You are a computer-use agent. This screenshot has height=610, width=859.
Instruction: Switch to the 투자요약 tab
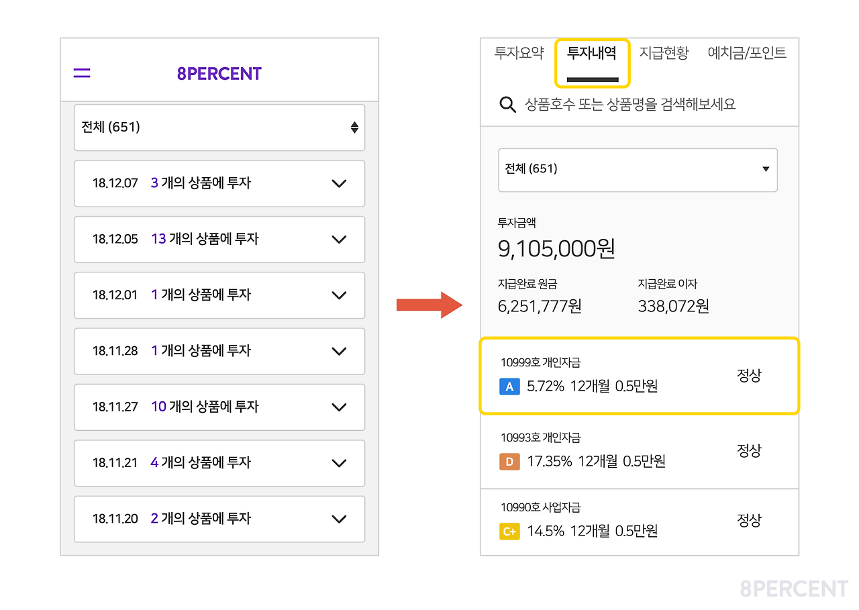519,53
